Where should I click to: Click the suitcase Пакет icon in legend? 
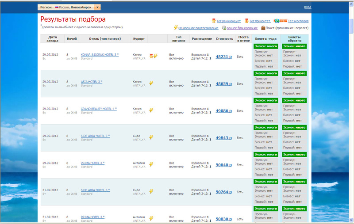(263, 28)
